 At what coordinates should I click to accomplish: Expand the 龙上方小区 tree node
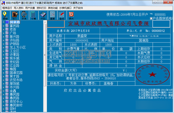(x=3, y=47)
